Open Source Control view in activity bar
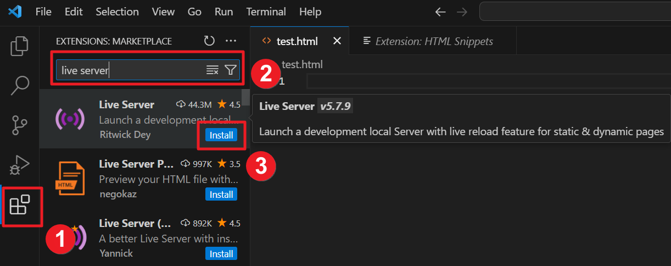The height and width of the screenshot is (266, 671). (x=20, y=125)
